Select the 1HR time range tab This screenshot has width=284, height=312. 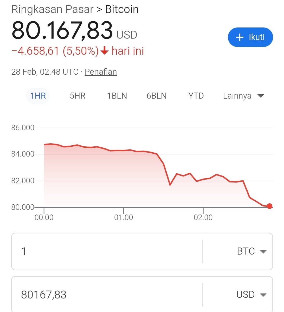click(38, 96)
